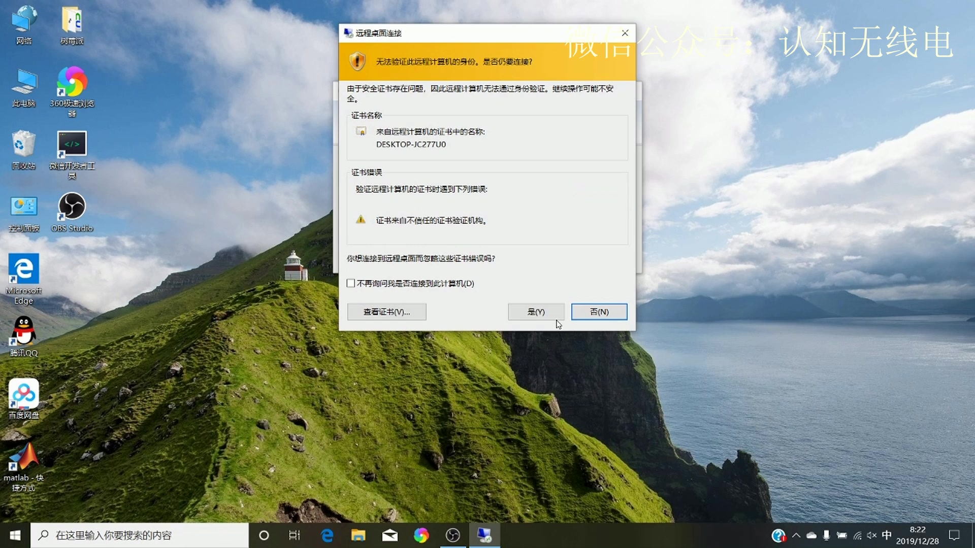The image size is (975, 548).
Task: Open Tencent QQ desktop icon
Action: 23,331
